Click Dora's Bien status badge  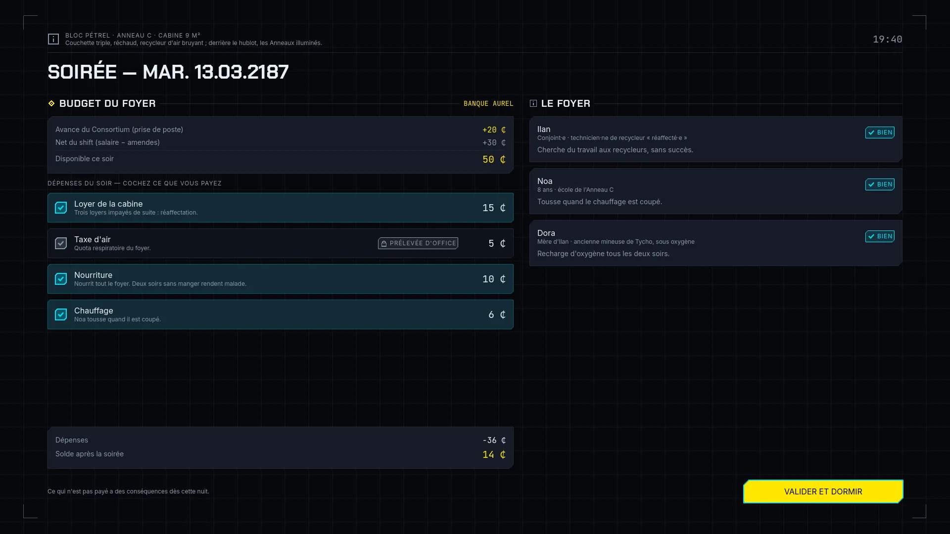click(x=880, y=236)
